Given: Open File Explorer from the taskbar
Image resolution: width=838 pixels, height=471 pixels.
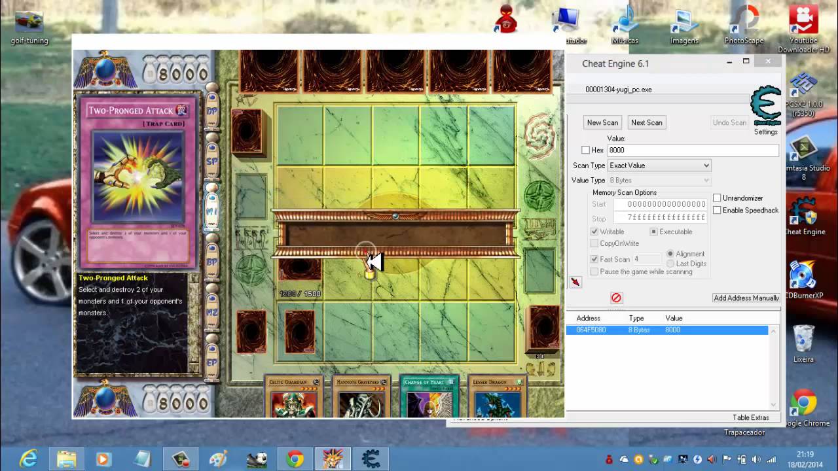Looking at the screenshot, I should [66, 459].
